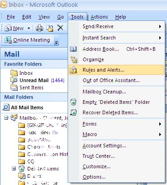The image size is (167, 185).
Task: Open the Edit menu
Action: [27, 17]
